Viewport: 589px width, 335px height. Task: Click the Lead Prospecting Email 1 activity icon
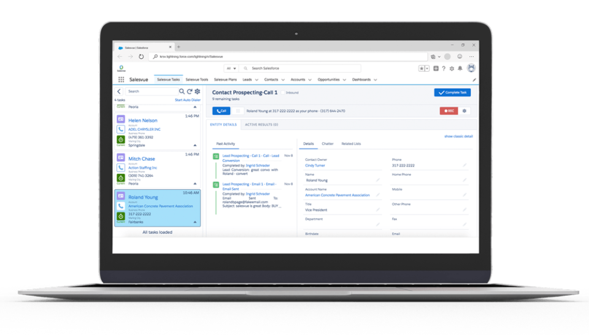216,184
